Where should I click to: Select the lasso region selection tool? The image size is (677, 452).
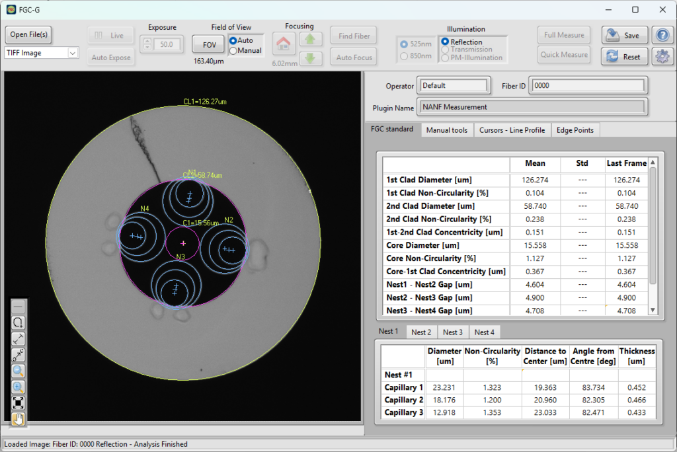point(18,322)
